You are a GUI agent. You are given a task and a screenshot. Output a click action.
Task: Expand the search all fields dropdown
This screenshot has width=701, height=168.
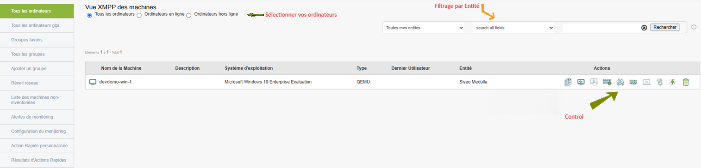click(514, 28)
